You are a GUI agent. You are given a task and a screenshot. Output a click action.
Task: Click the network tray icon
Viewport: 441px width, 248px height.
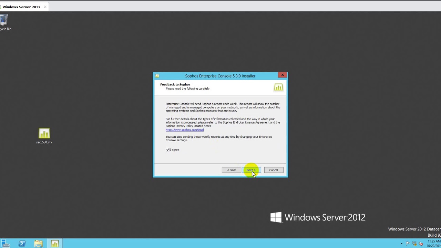415,244
